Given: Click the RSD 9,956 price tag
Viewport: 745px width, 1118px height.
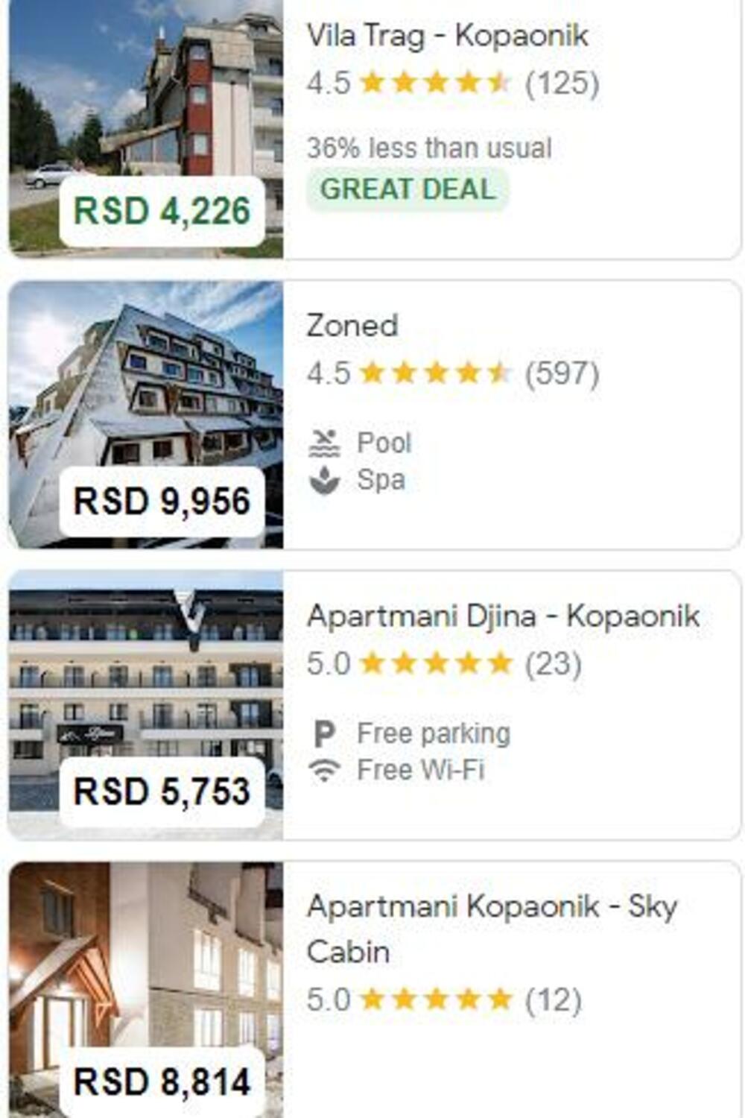Looking at the screenshot, I should click(162, 501).
